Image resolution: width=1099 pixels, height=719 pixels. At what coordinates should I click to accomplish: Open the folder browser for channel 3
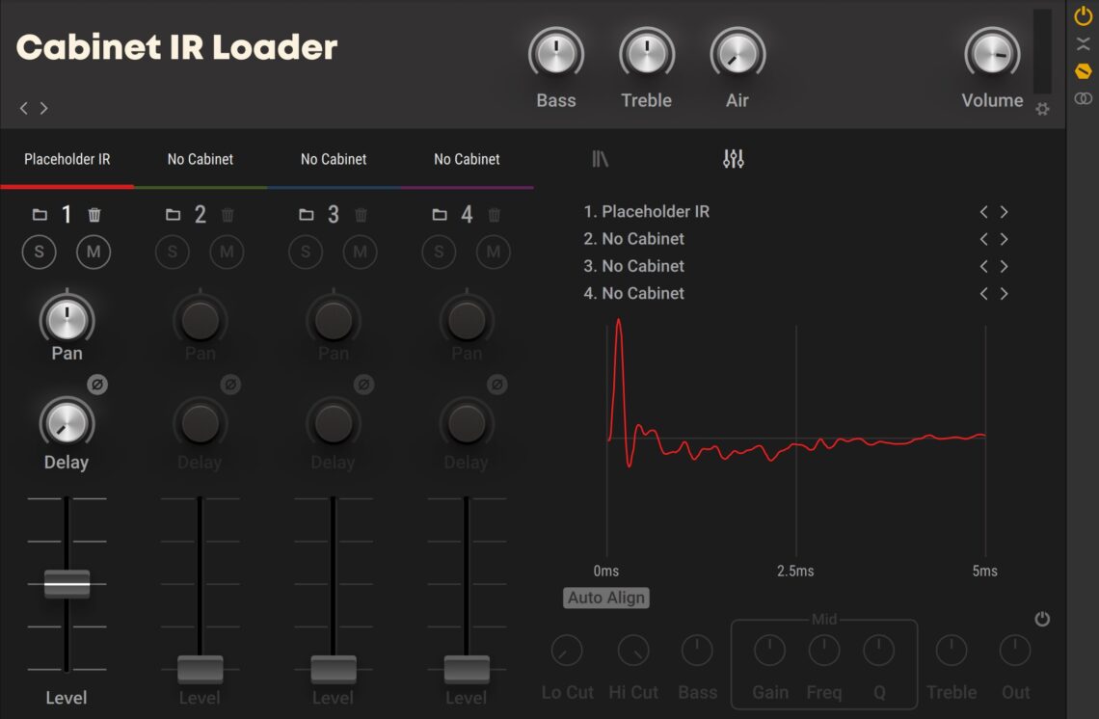click(306, 214)
